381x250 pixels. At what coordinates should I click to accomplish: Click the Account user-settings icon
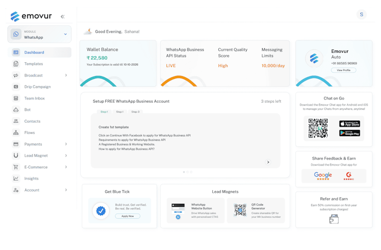pos(16,190)
